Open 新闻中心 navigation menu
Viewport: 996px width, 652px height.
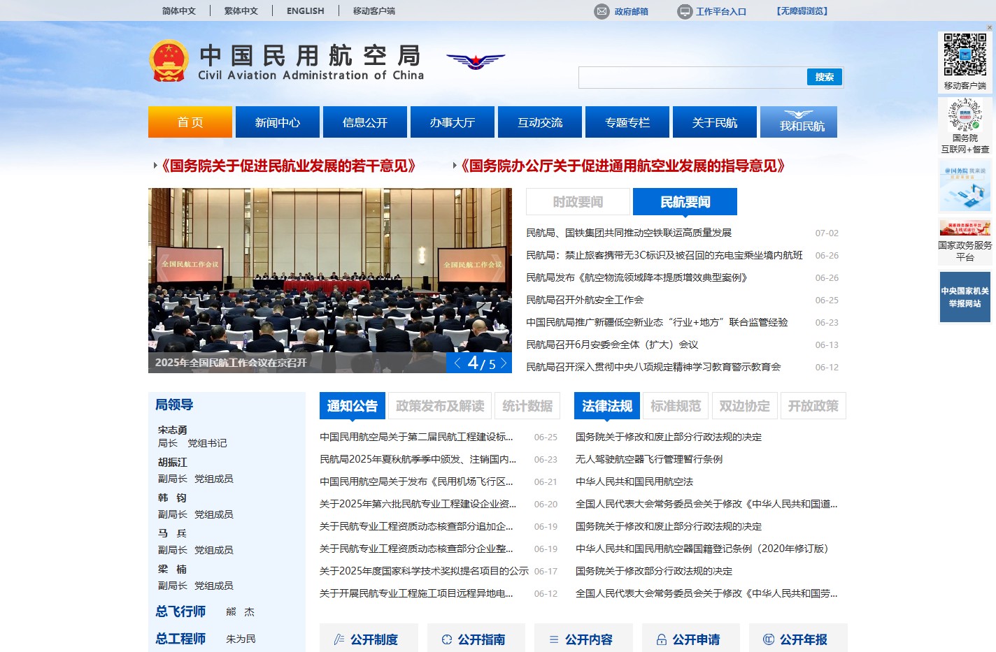coord(278,122)
